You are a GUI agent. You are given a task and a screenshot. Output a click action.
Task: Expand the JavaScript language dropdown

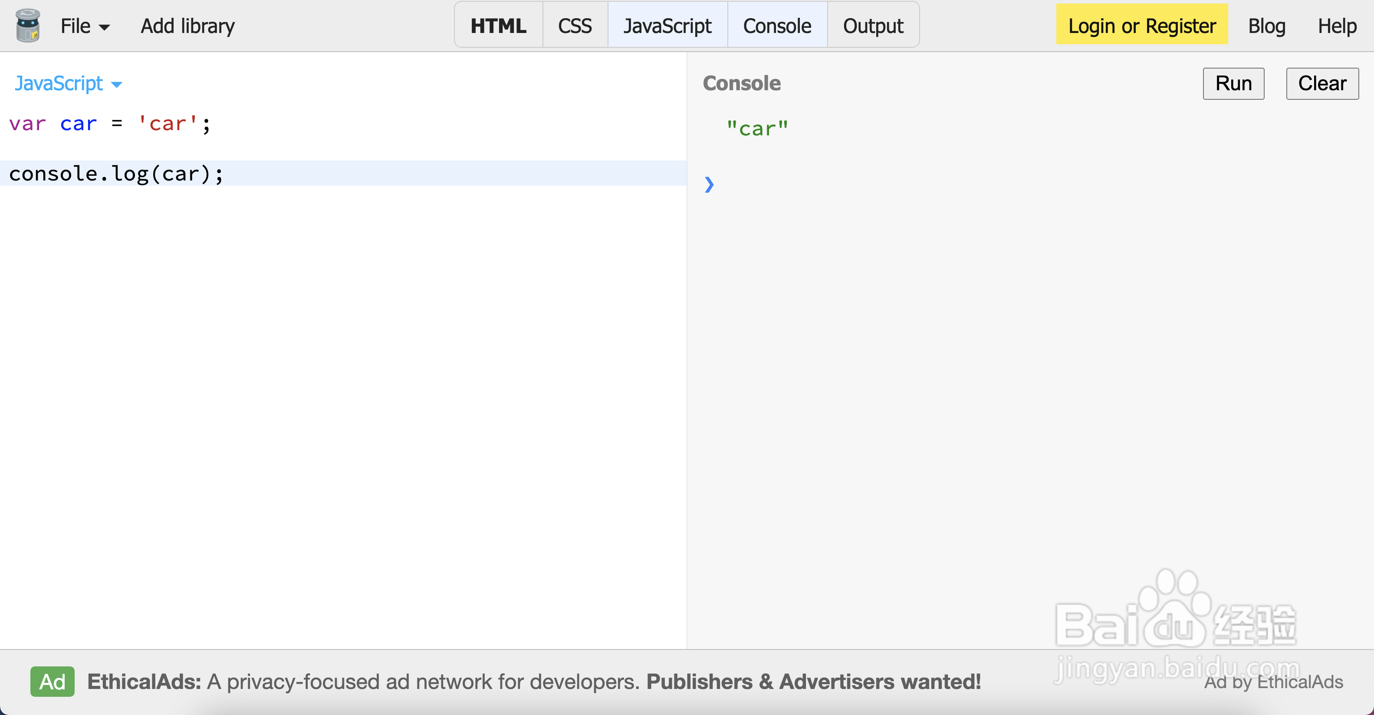click(x=68, y=84)
